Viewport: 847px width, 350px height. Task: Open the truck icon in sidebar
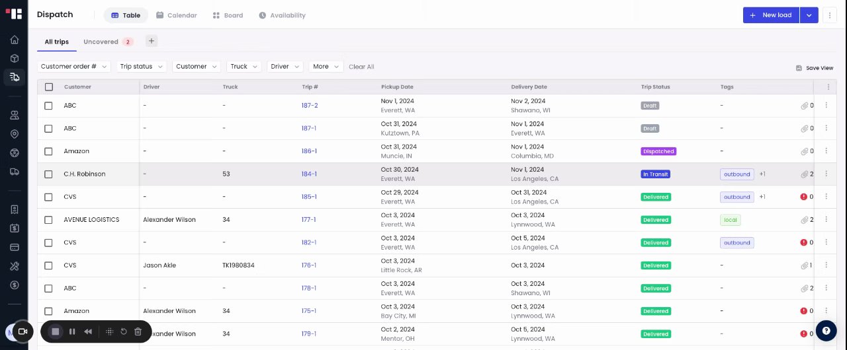click(x=15, y=172)
